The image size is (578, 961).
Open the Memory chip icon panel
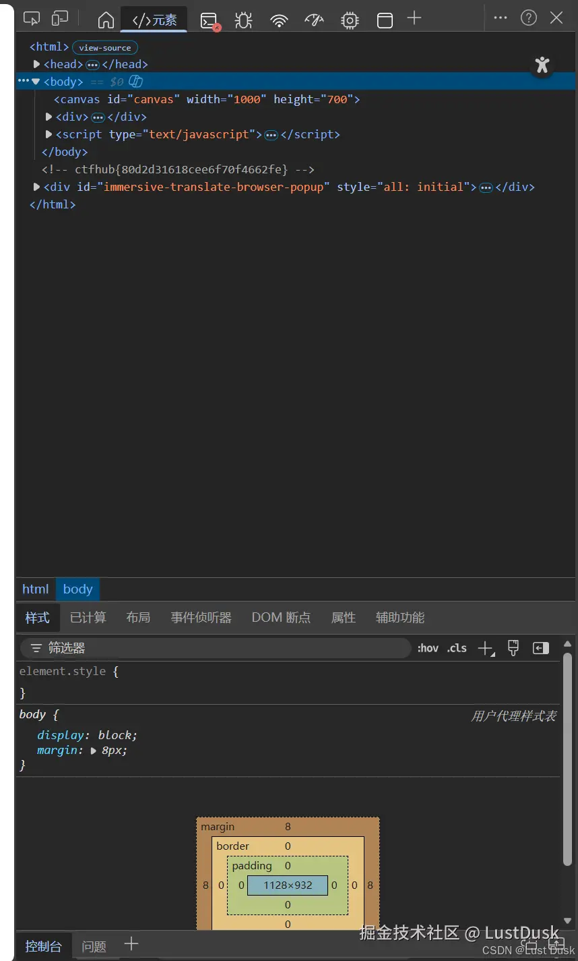(x=350, y=20)
